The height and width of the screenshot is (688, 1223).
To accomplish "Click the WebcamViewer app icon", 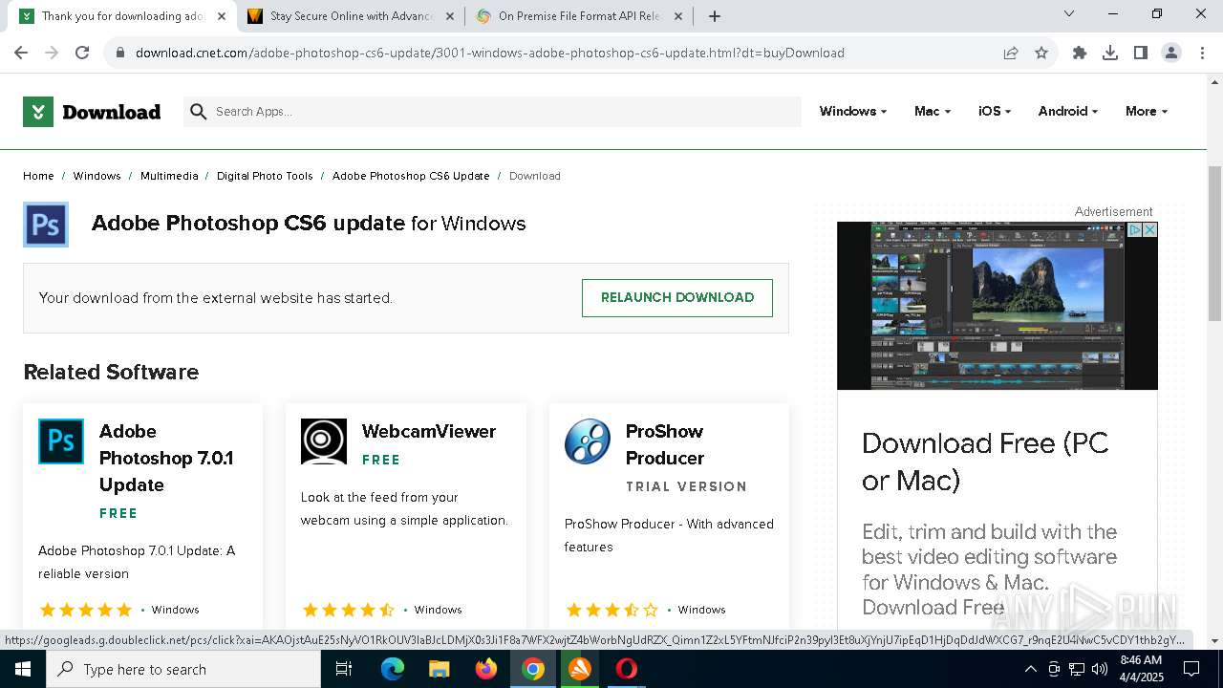I will [x=324, y=441].
